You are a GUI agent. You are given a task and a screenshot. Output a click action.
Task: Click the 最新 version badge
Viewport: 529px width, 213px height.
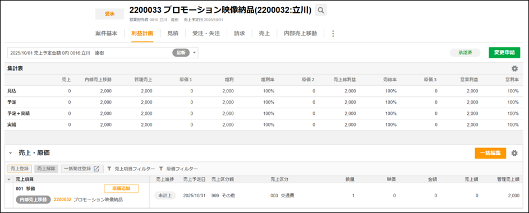(x=181, y=53)
